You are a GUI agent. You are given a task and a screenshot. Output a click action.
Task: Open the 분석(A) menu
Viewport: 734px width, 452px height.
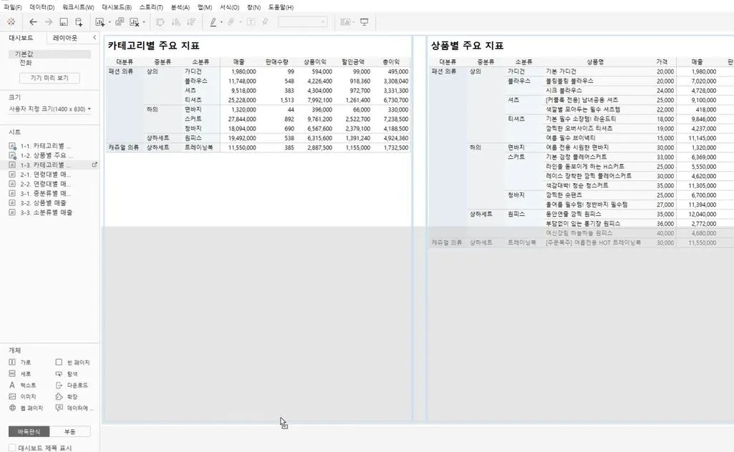coord(180,7)
